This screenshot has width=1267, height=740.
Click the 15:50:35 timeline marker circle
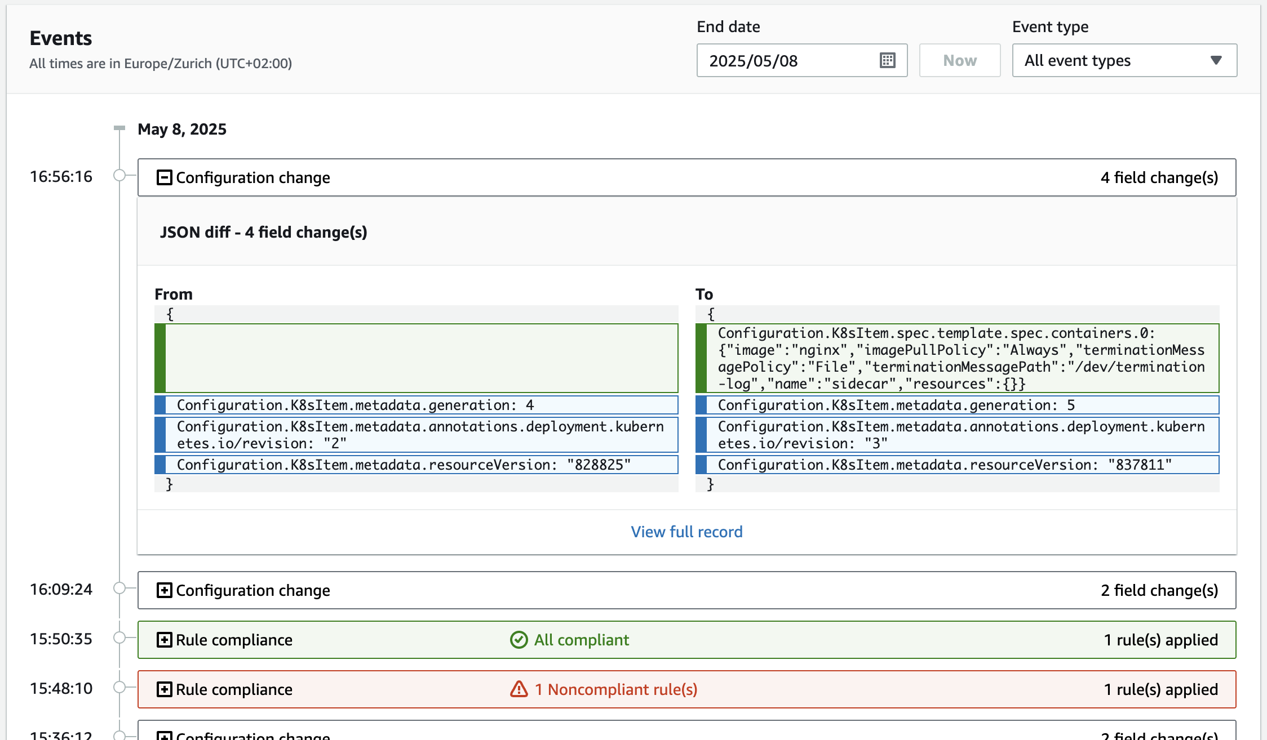[x=119, y=638]
